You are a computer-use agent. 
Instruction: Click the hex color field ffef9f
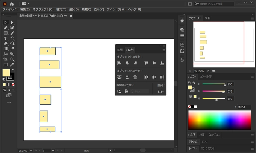click(244, 107)
